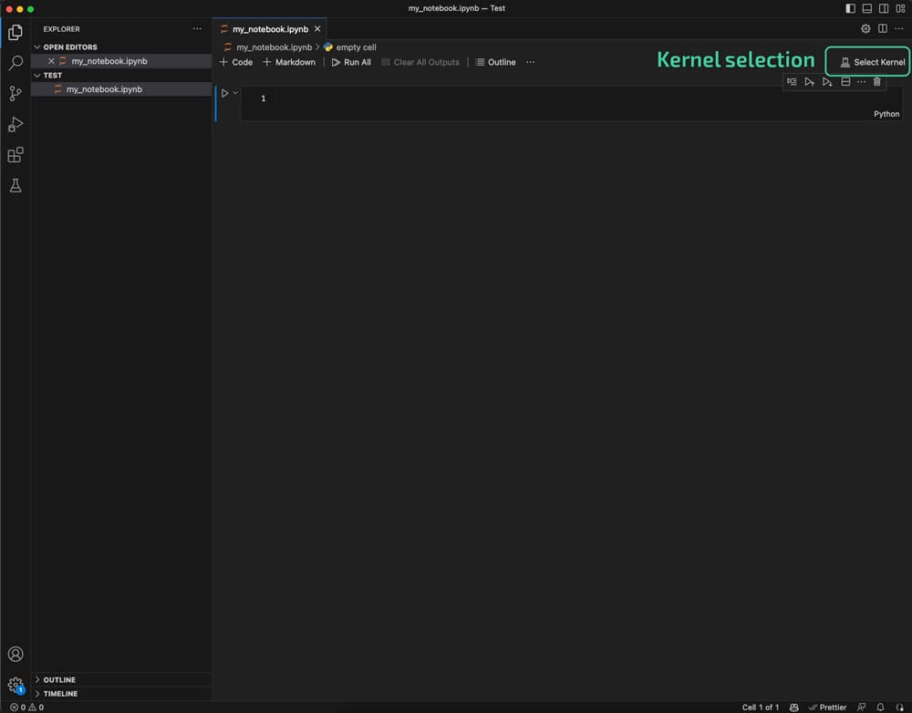
Task: Open the feedback icon in status bar
Action: click(862, 708)
